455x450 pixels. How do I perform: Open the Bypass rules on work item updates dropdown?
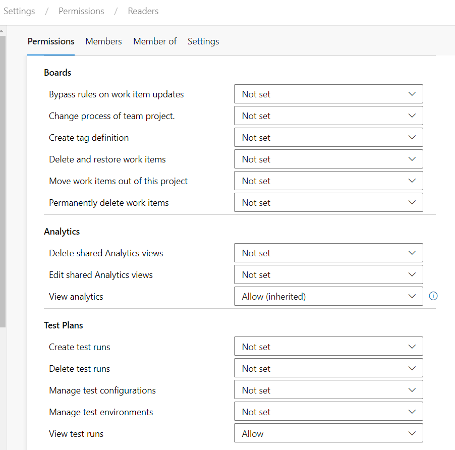[x=328, y=94]
